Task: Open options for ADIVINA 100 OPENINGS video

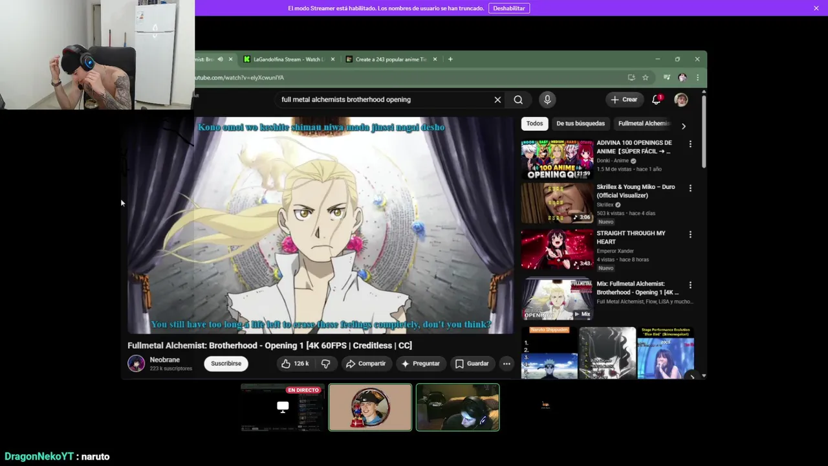Action: point(690,144)
